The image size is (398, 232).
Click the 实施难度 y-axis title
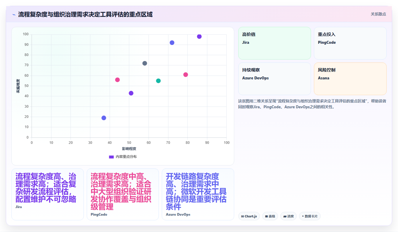tap(18, 86)
